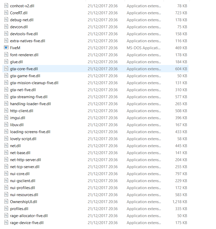Viewport: 216px width, 229px height.
Task: Select the net.dll file icon
Action: (x=6, y=146)
